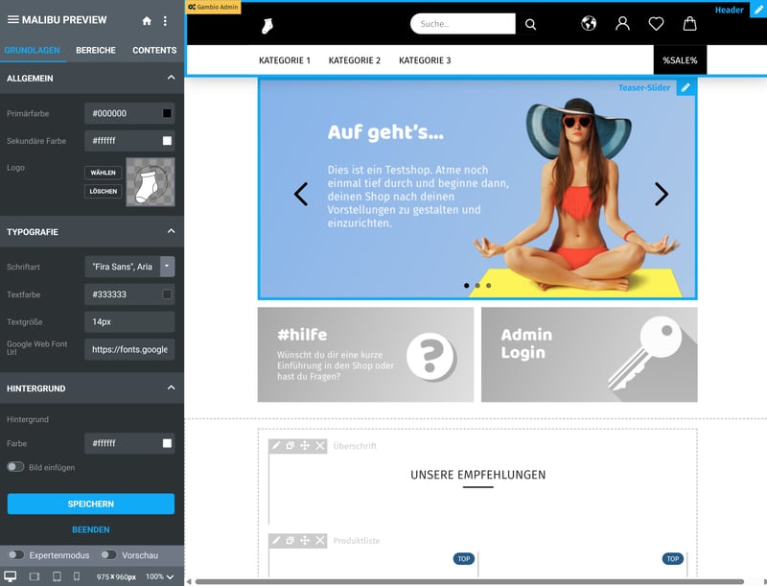Switch to portrait tablet viewport icon
This screenshot has width=767, height=586.
click(x=57, y=576)
